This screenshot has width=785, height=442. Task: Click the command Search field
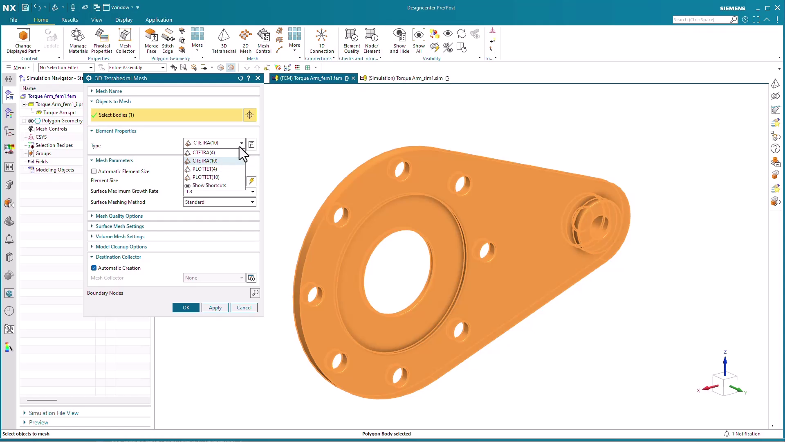pyautogui.click(x=701, y=20)
